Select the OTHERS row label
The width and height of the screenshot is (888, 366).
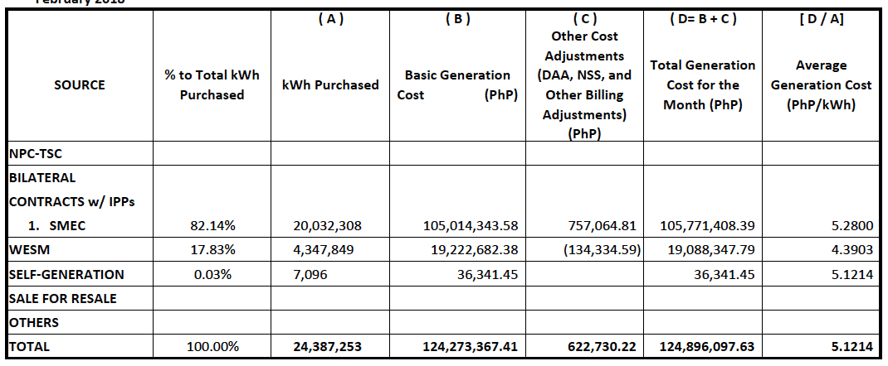click(x=33, y=322)
